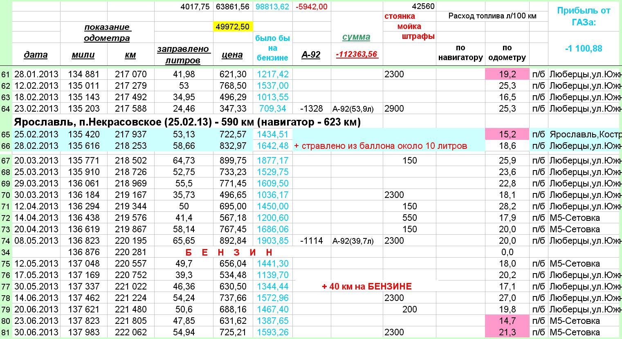The height and width of the screenshot is (339, 622).
Task: Click the note about стравлено из баллона
Action: (x=380, y=146)
